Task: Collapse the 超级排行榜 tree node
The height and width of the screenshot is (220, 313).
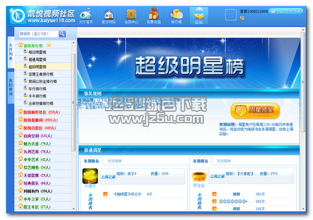Action: tap(16, 44)
